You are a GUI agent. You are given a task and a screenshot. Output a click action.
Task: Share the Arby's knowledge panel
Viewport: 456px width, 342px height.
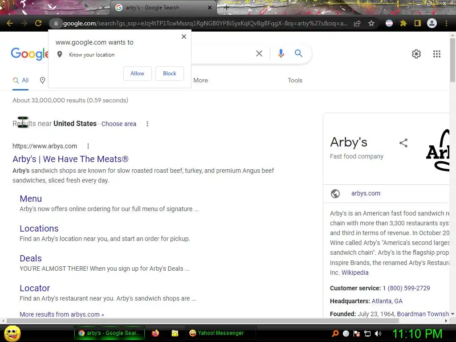point(403,143)
